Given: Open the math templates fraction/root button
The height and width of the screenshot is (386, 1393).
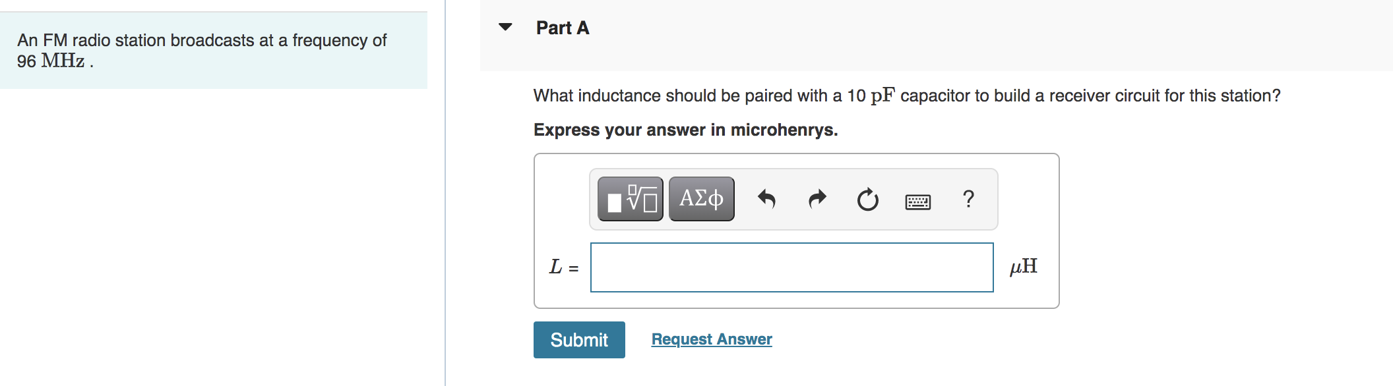Looking at the screenshot, I should click(x=631, y=199).
